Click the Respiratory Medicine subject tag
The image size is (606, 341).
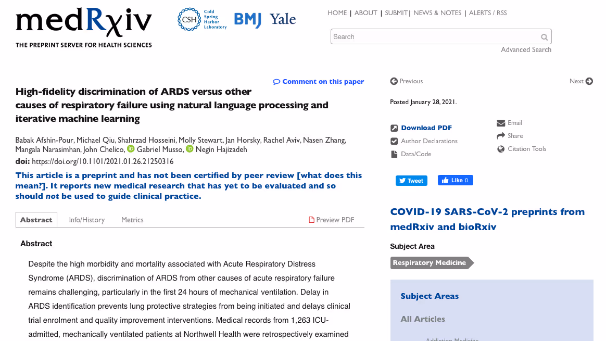coord(428,263)
